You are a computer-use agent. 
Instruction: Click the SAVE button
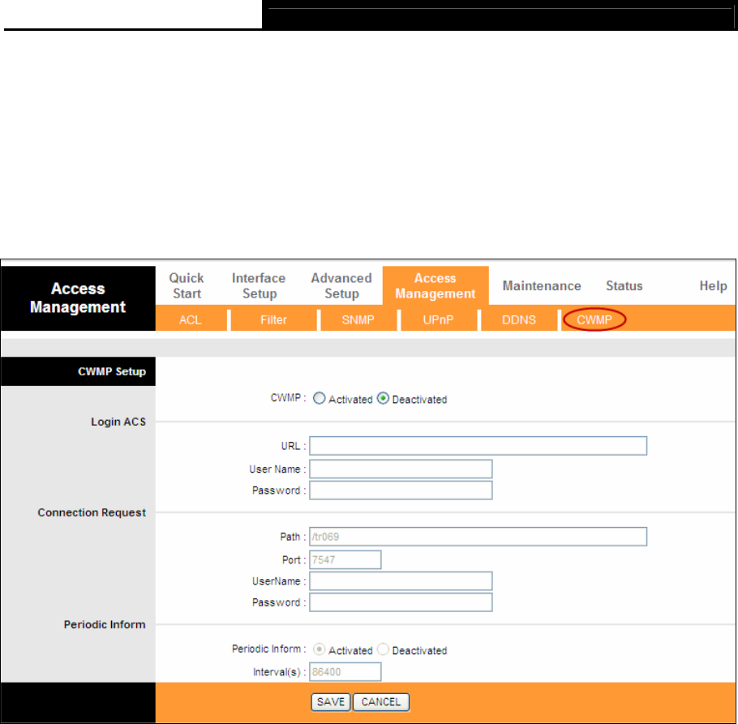coord(331,702)
